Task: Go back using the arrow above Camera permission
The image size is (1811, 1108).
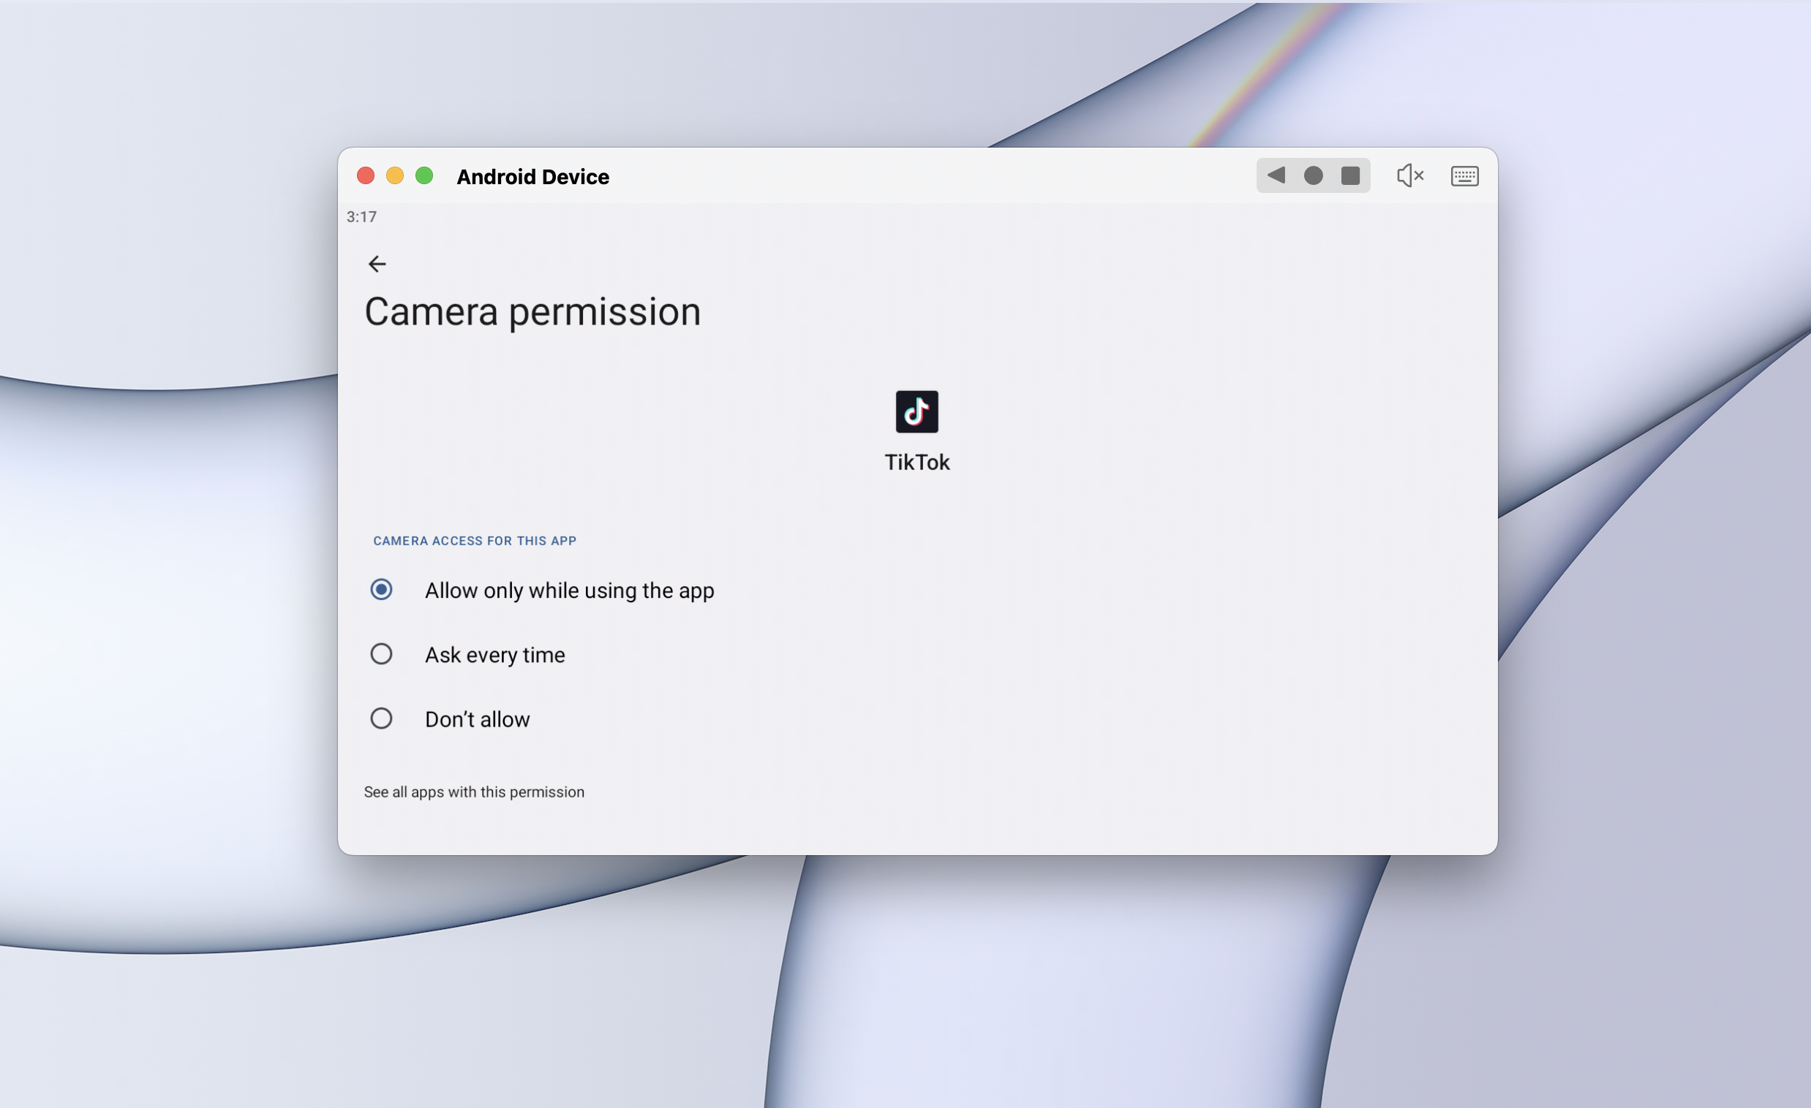Action: pyautogui.click(x=377, y=264)
